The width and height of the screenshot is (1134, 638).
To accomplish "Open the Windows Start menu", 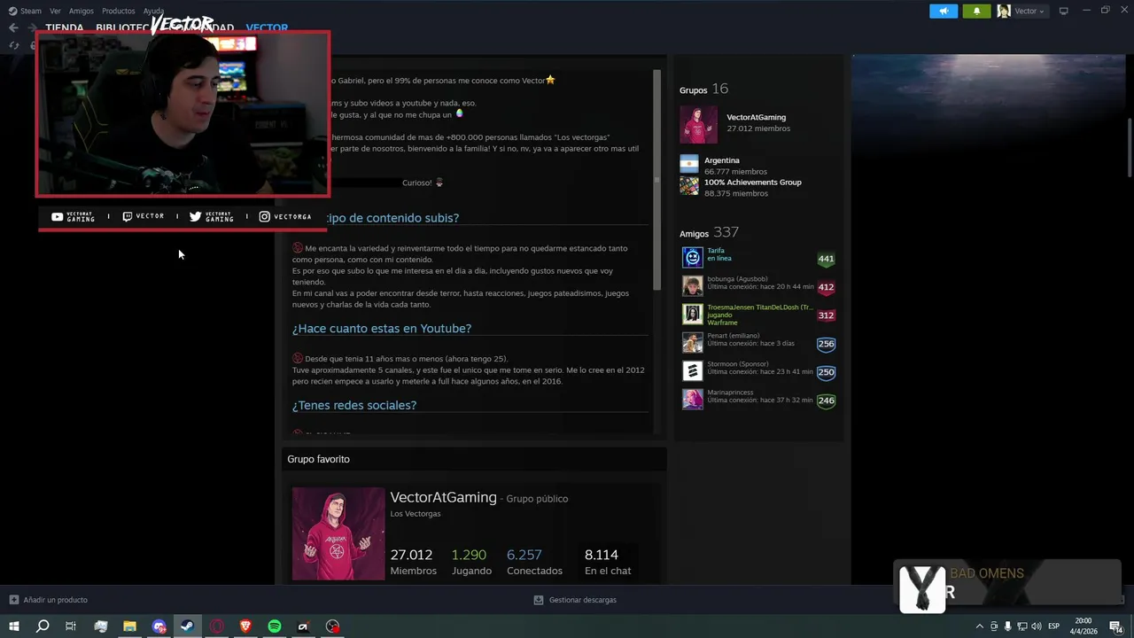I will 14,626.
